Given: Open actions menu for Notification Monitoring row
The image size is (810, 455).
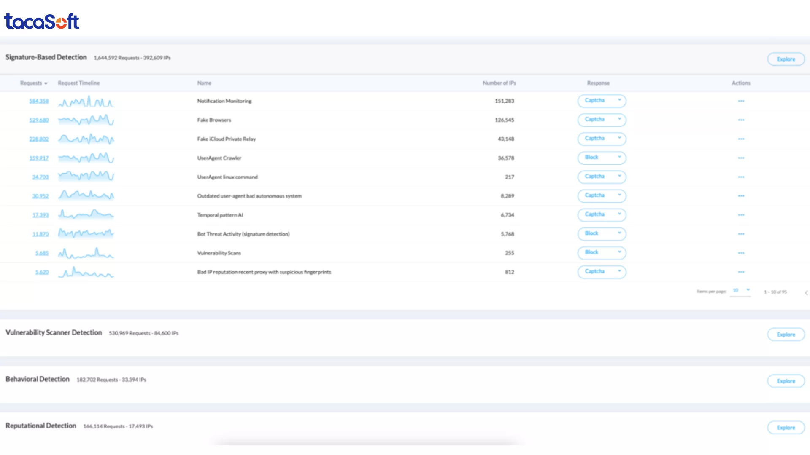Looking at the screenshot, I should click(741, 101).
